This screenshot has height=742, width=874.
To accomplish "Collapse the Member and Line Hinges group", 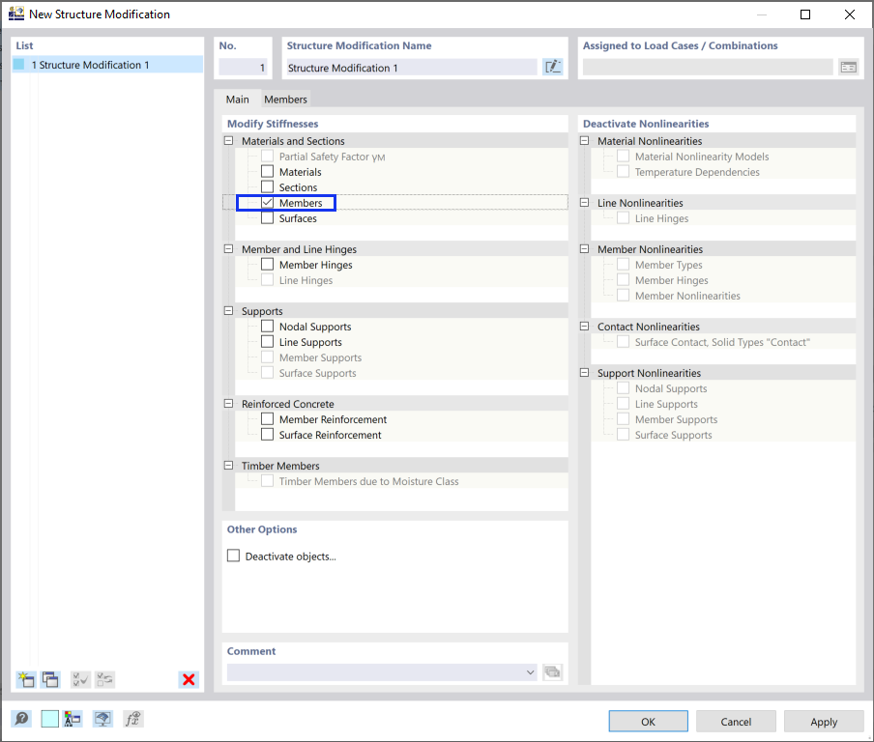I will (x=228, y=249).
